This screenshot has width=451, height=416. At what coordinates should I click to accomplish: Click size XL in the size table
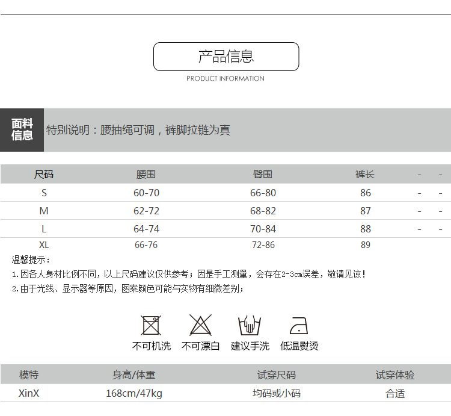tap(44, 244)
